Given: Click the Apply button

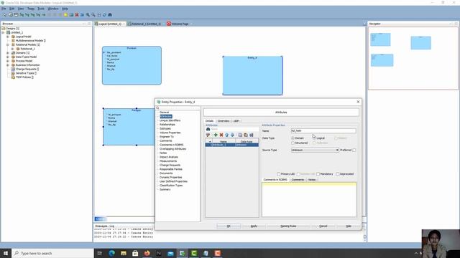Looking at the screenshot, I should pos(254,226).
